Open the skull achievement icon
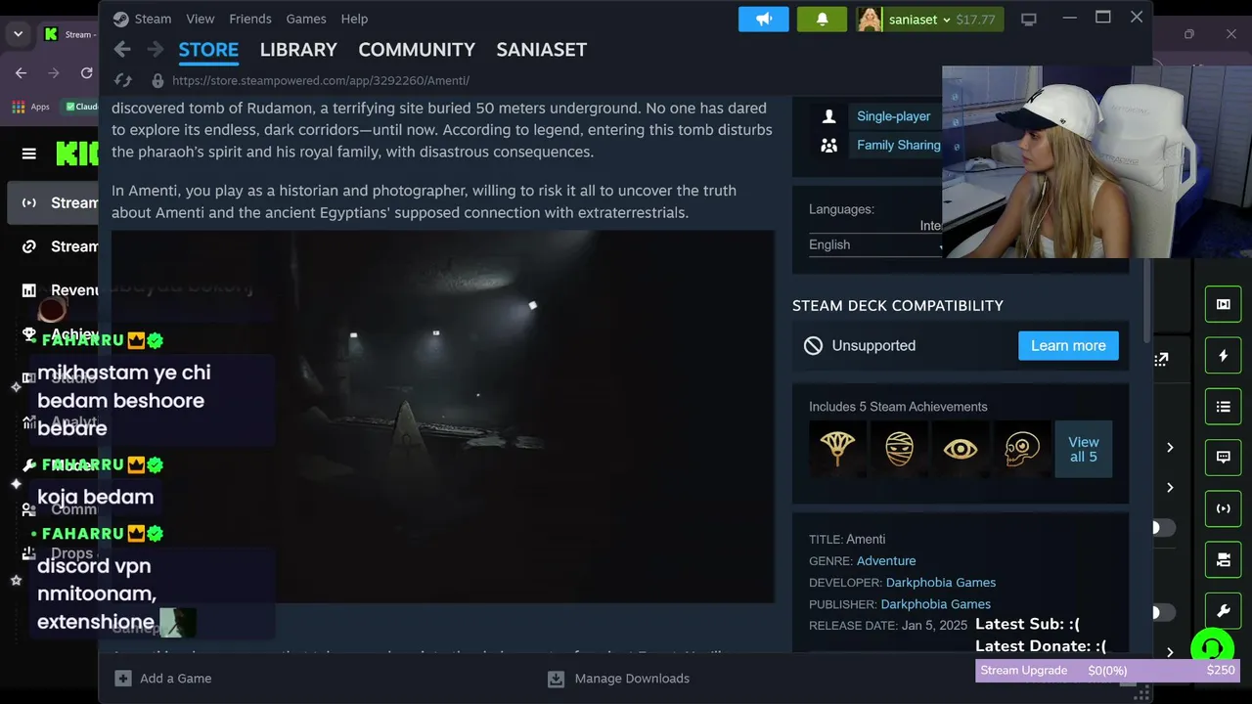 [1022, 449]
